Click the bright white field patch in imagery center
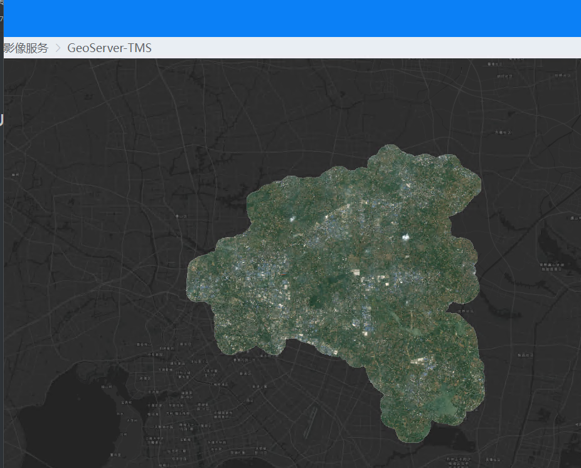Screen dimensions: 581x468 (356, 272)
